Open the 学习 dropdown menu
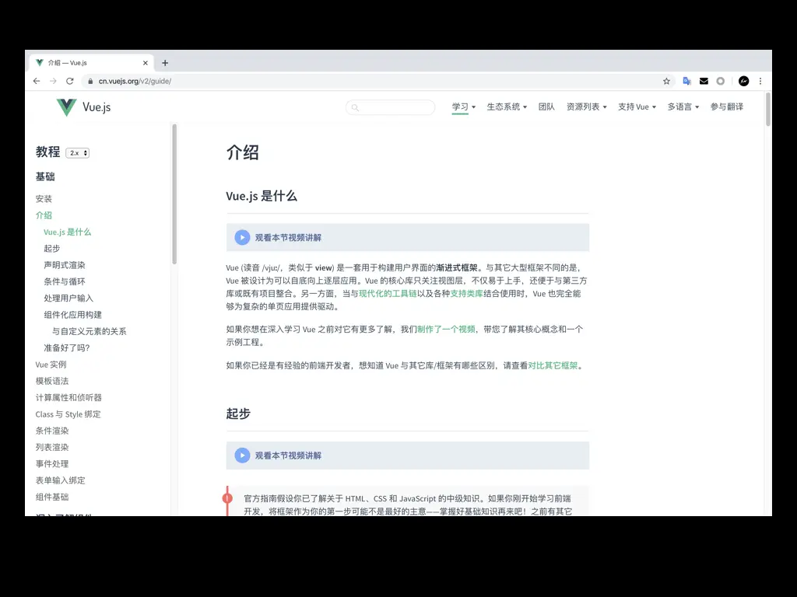Viewport: 797px width, 597px height. coord(464,107)
